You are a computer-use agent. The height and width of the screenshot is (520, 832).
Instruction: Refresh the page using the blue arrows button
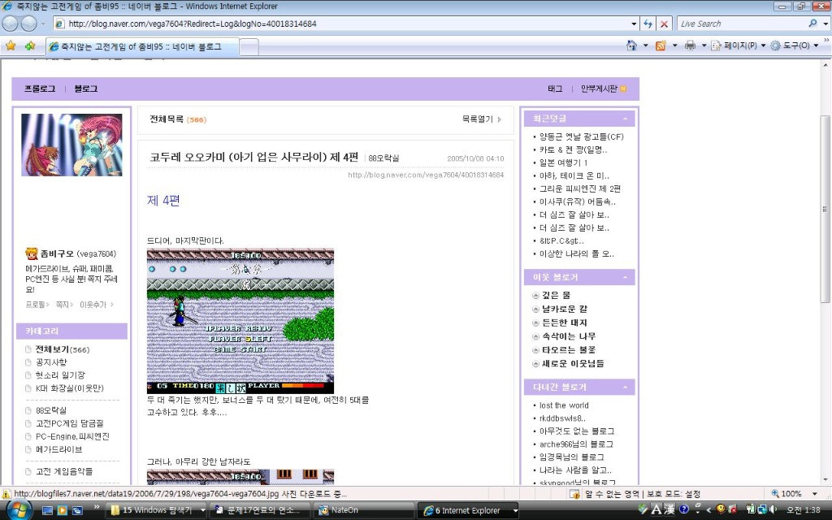648,24
